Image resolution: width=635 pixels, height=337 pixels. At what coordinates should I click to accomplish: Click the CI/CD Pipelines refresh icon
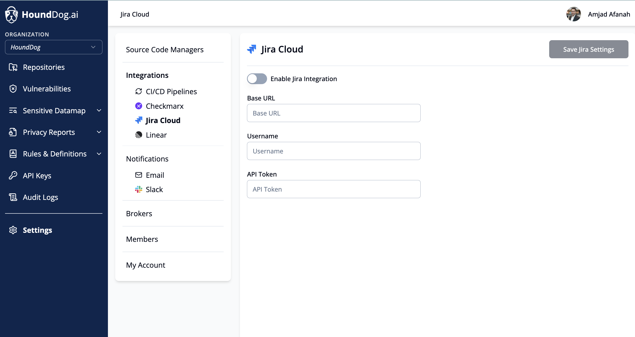click(139, 91)
